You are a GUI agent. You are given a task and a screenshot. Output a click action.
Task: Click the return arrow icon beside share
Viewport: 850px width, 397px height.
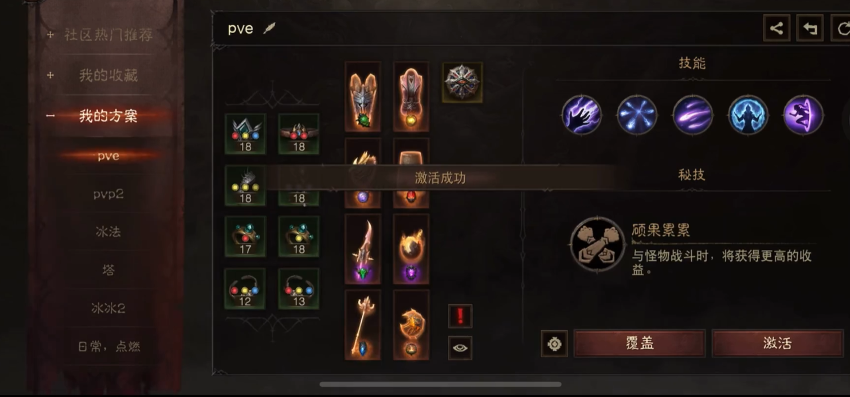810,28
